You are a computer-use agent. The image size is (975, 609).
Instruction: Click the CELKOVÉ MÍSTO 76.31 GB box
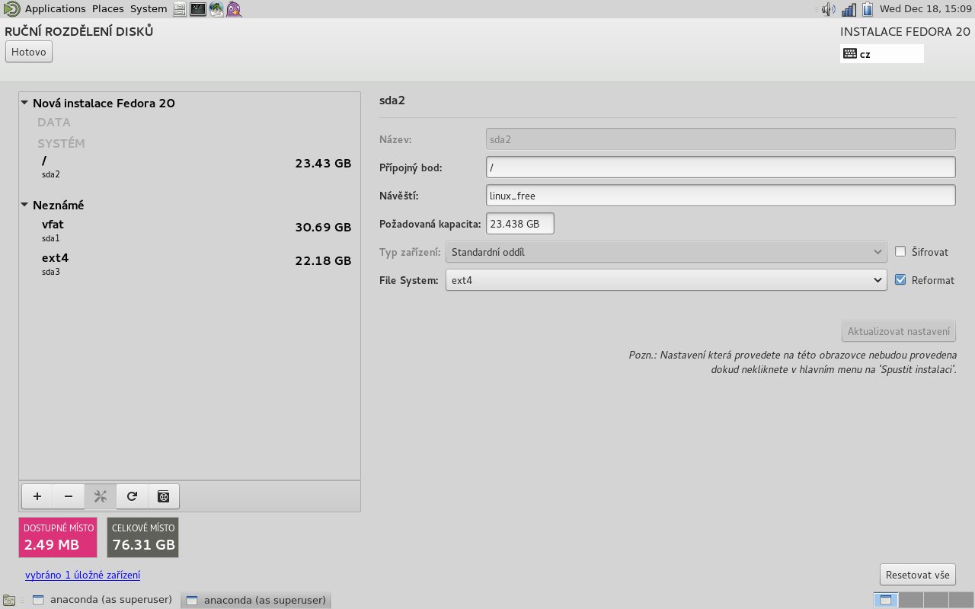click(x=143, y=537)
